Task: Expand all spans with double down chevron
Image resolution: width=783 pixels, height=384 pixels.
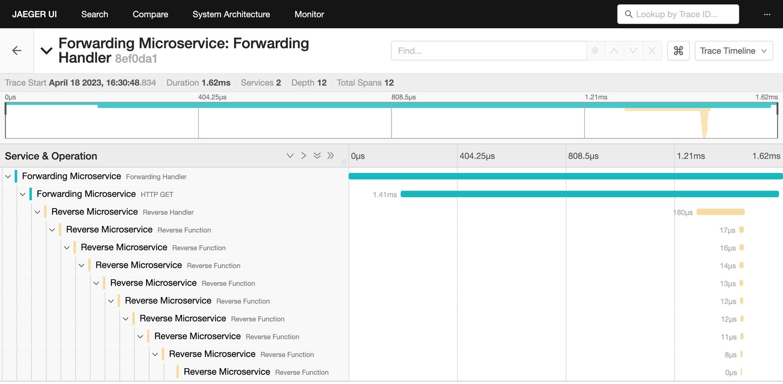Action: coord(317,155)
